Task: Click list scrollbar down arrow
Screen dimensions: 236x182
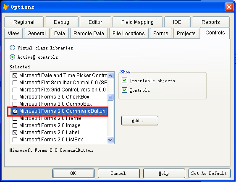Action: pyautogui.click(x=110, y=140)
